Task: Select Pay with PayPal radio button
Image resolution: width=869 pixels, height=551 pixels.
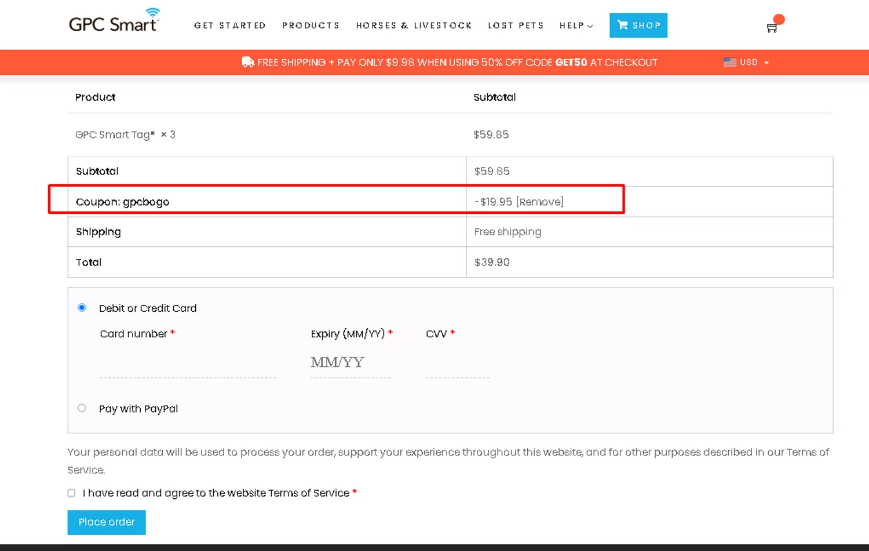Action: [x=82, y=408]
